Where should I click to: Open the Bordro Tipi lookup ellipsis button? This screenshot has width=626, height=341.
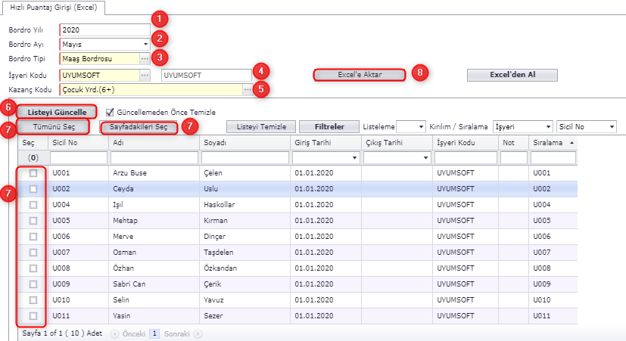(x=145, y=58)
